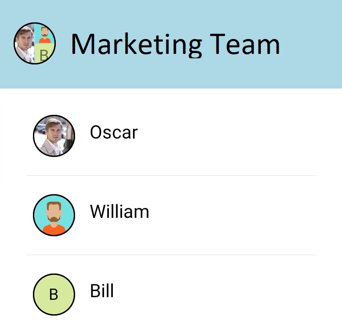Click the Marketing Team title text
This screenshot has width=342, height=334.
(175, 44)
